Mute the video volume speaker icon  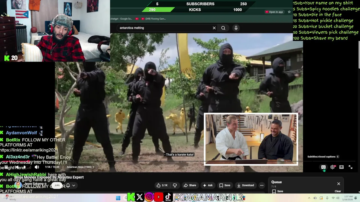click(37, 167)
